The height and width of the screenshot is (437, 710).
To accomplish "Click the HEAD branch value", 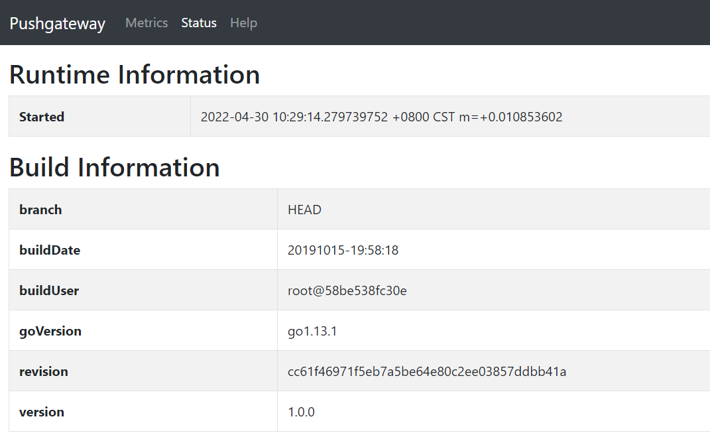I will (x=304, y=210).
